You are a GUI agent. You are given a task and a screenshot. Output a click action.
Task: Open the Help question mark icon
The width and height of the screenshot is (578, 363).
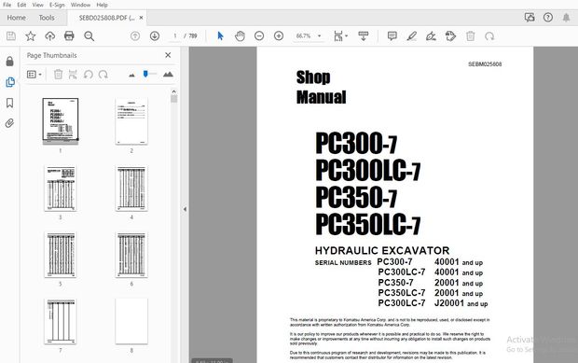[x=548, y=18]
